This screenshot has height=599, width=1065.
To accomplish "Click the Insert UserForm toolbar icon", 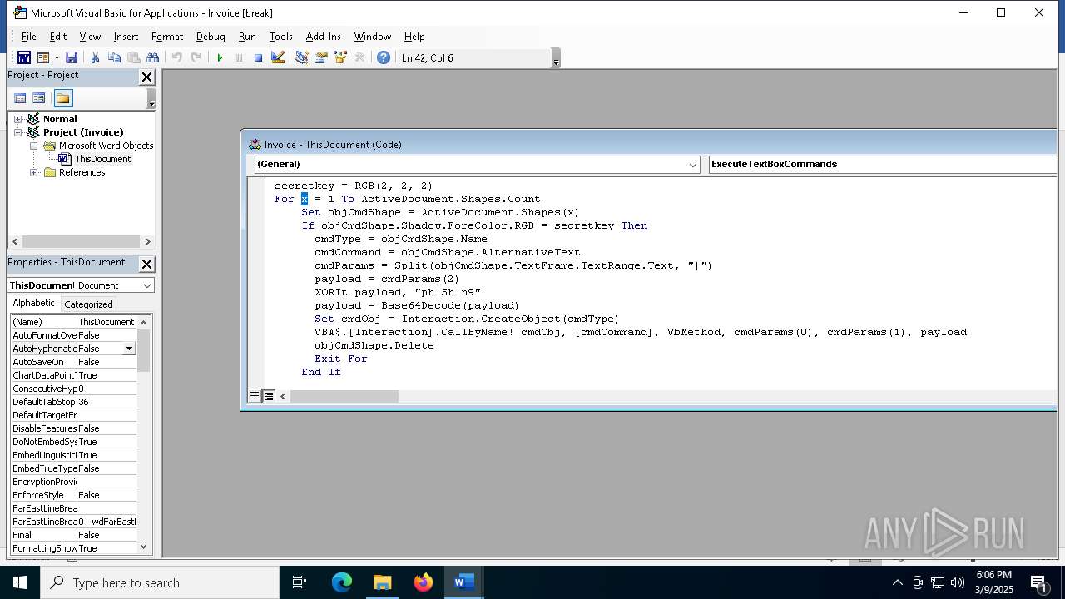I will click(43, 57).
